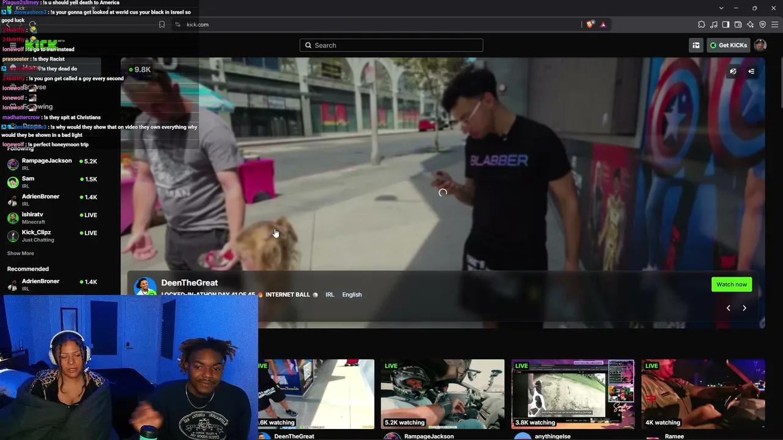Select the IRL category tag in banner
783x440 pixels.
330,295
